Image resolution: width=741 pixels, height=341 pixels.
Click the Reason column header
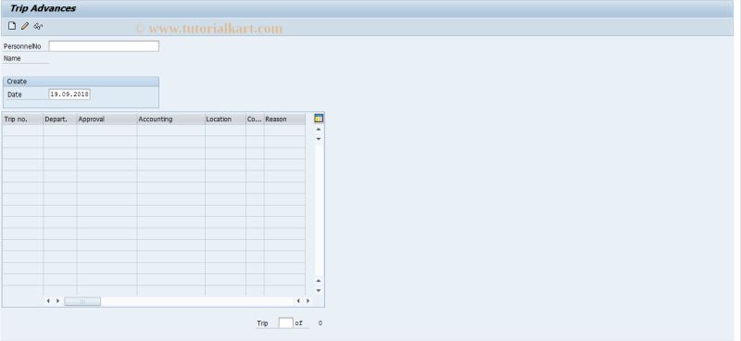tap(284, 120)
